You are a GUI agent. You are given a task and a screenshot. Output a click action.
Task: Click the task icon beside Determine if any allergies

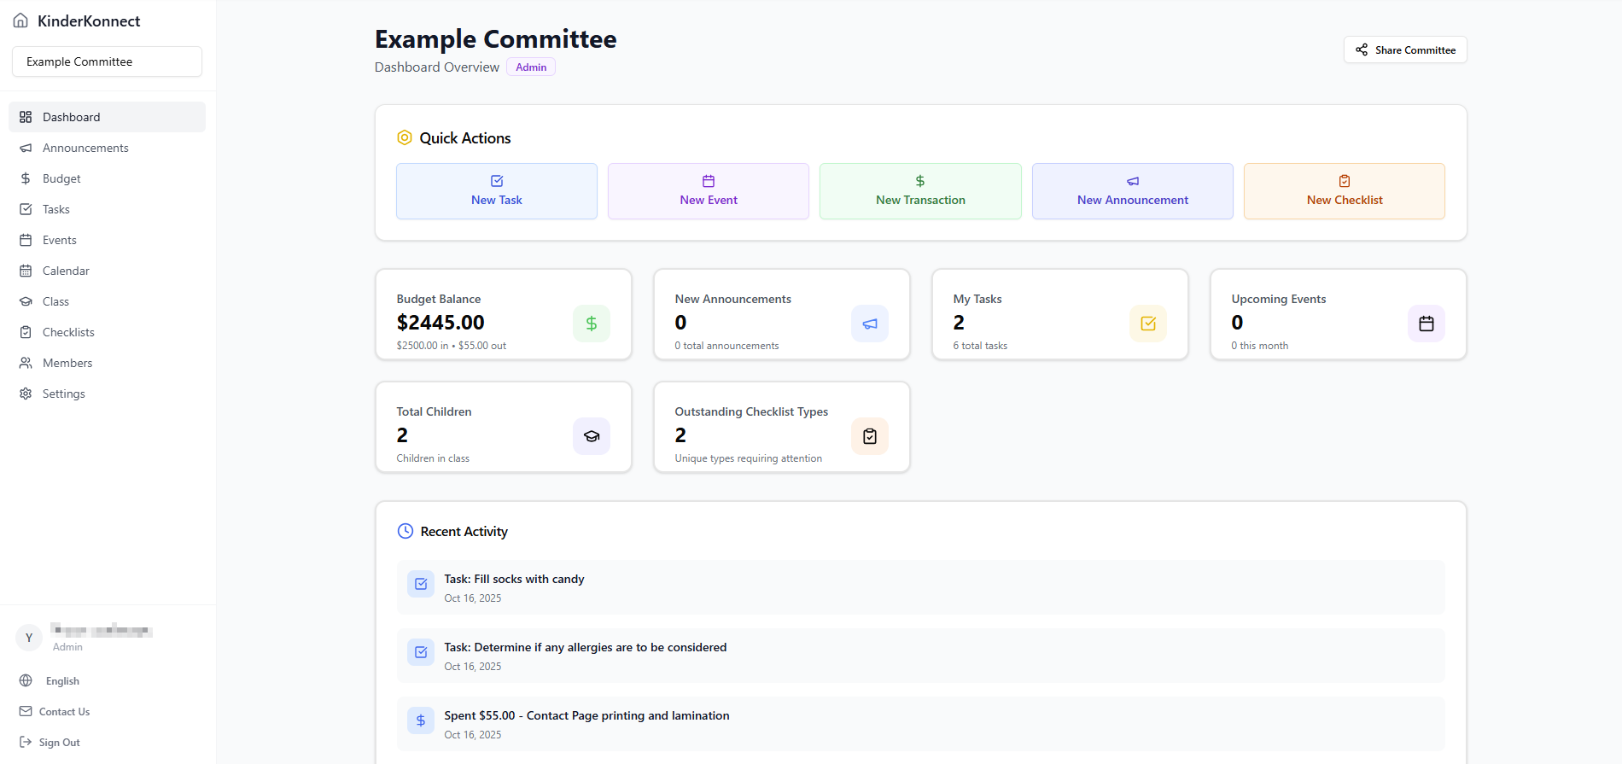tap(421, 652)
